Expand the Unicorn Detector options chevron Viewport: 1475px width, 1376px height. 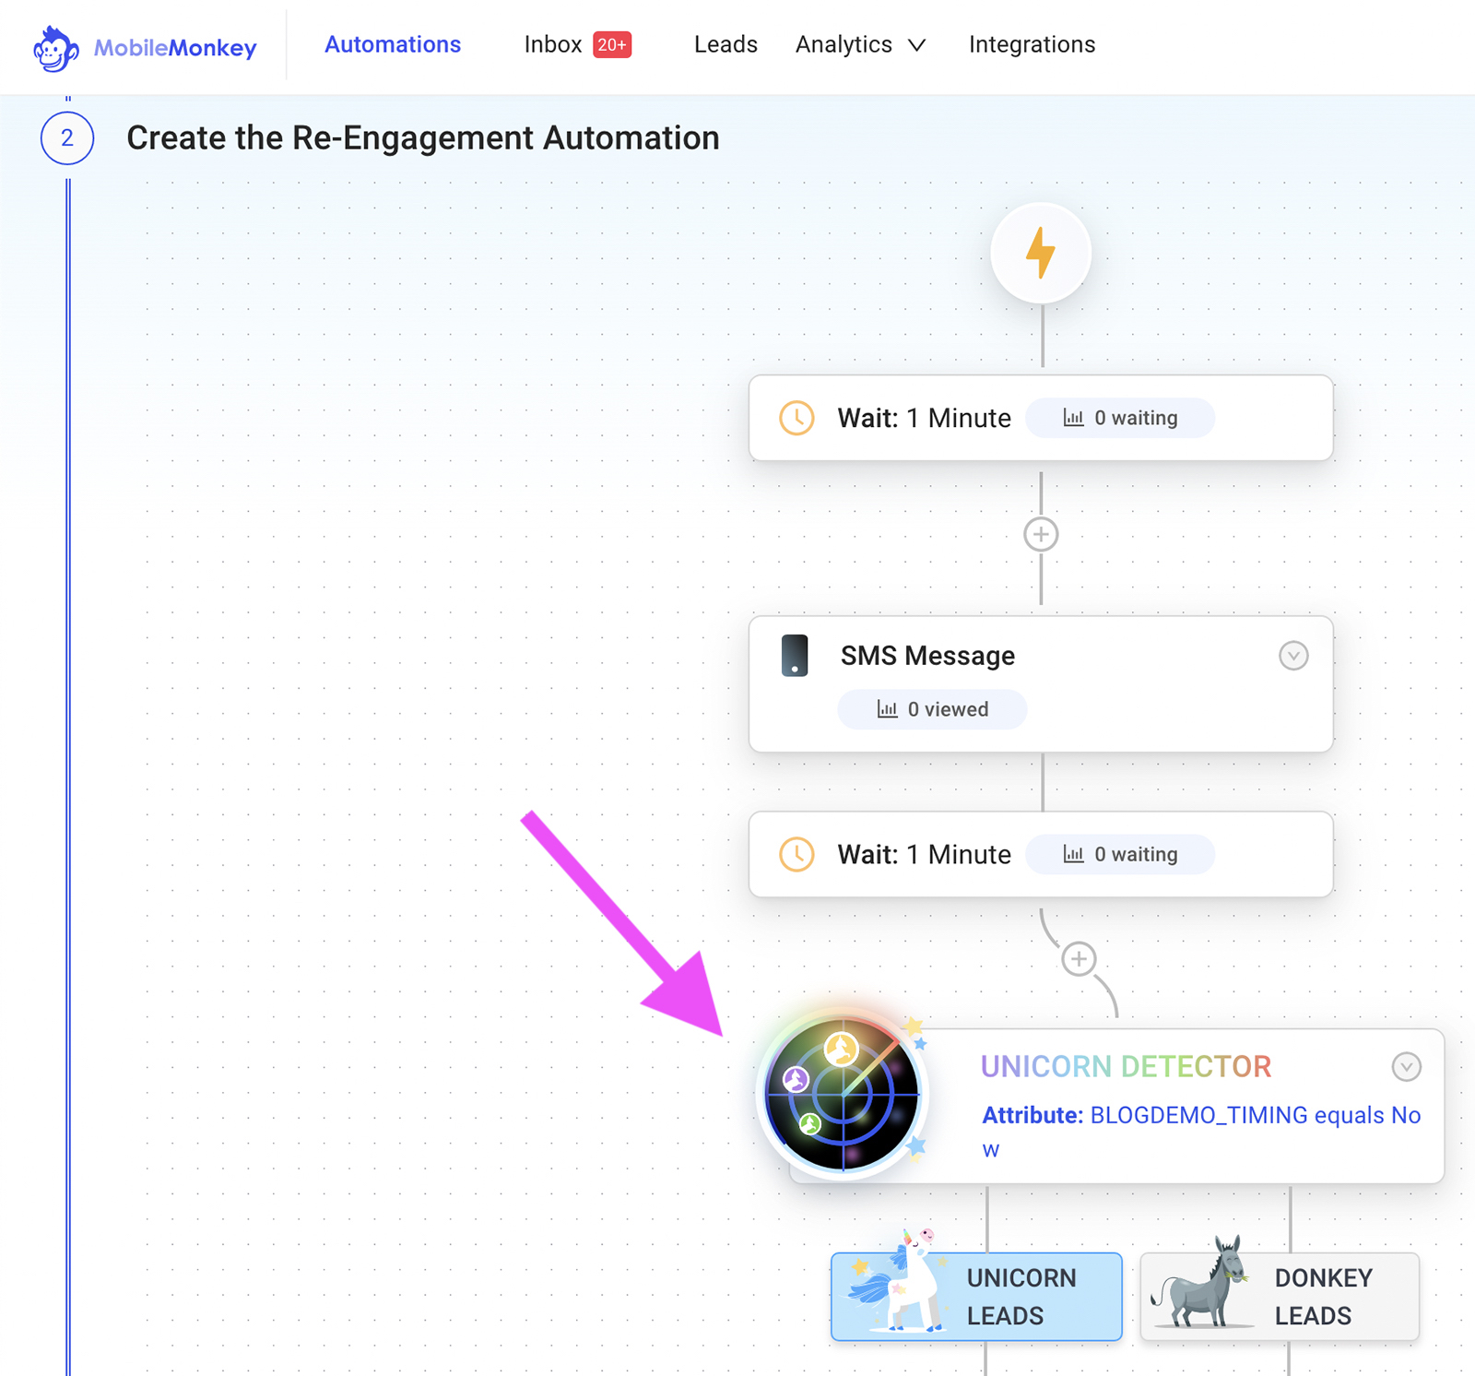tap(1406, 1067)
